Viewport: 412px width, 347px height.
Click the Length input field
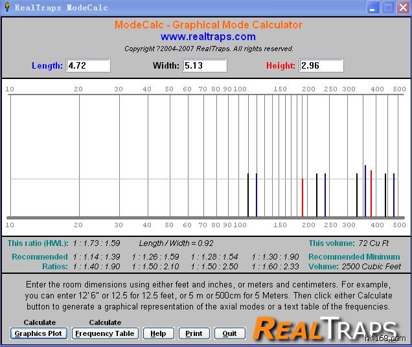click(x=88, y=65)
